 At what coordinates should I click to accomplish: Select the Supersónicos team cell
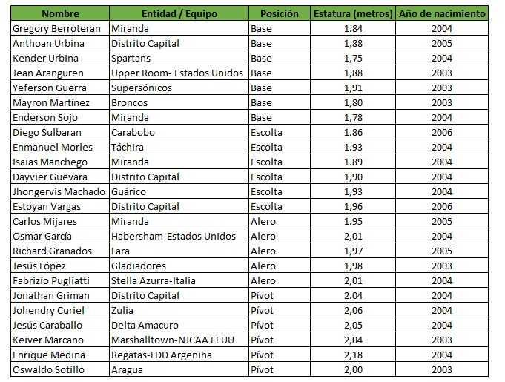click(179, 88)
